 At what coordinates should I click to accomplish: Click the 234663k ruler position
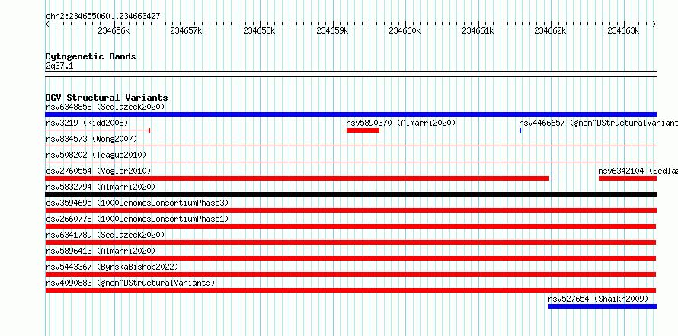(623, 31)
